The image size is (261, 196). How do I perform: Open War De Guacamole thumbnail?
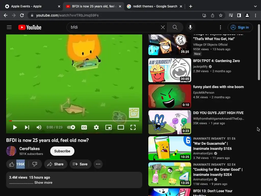[x=169, y=148]
